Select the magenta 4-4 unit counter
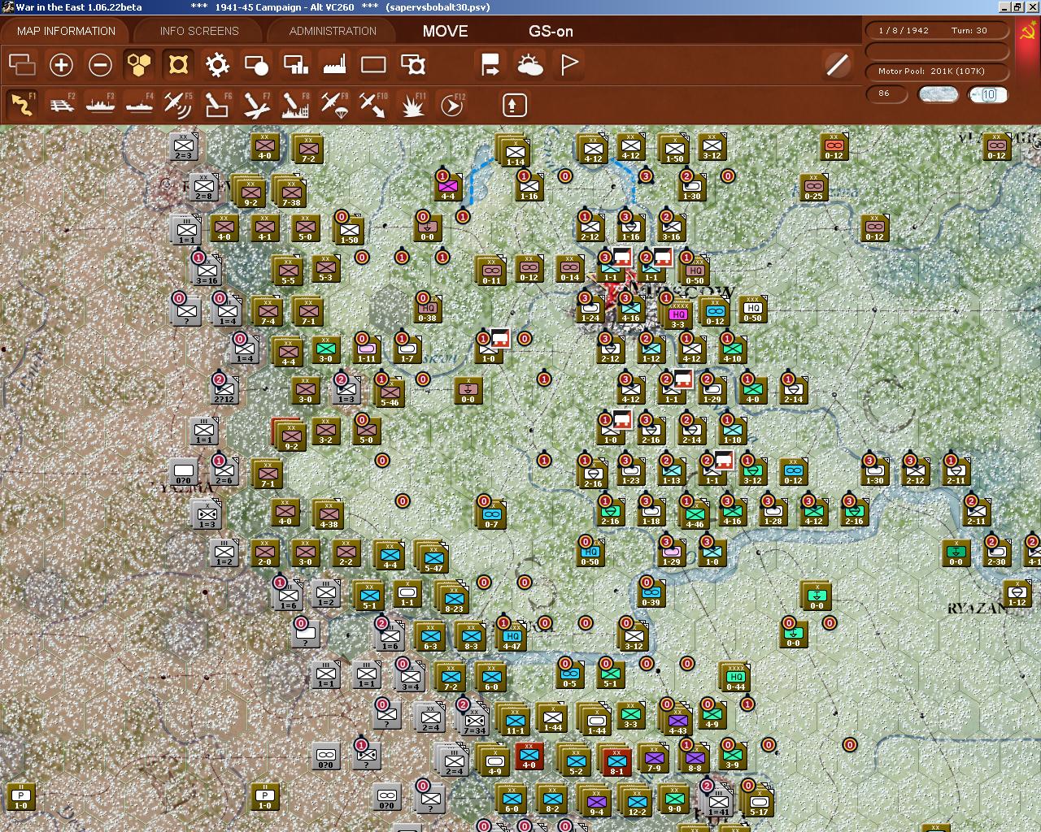Screen dimensions: 1041x832 [447, 188]
